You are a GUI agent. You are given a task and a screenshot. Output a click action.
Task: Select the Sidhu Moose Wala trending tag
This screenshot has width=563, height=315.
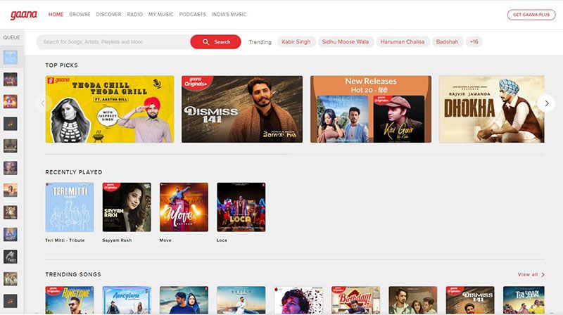(346, 42)
